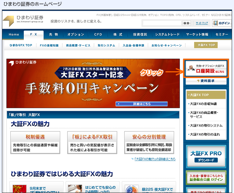
Task: Click the ひまわり証券 logo in header
Action: pyautogui.click(x=23, y=21)
